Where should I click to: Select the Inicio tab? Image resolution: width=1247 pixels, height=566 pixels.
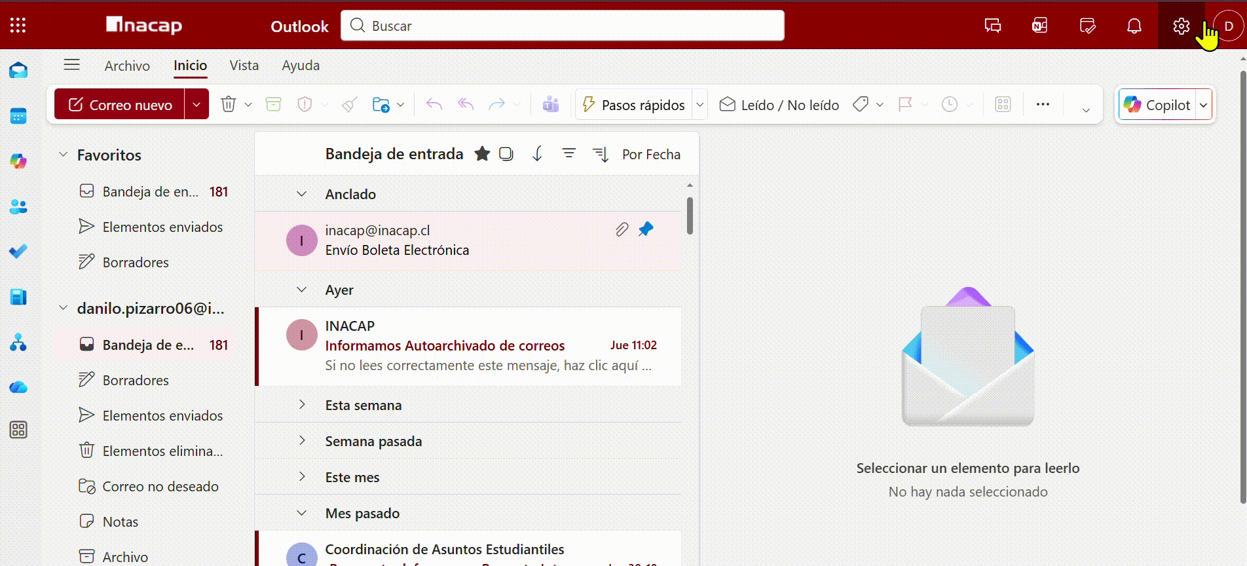pos(190,66)
